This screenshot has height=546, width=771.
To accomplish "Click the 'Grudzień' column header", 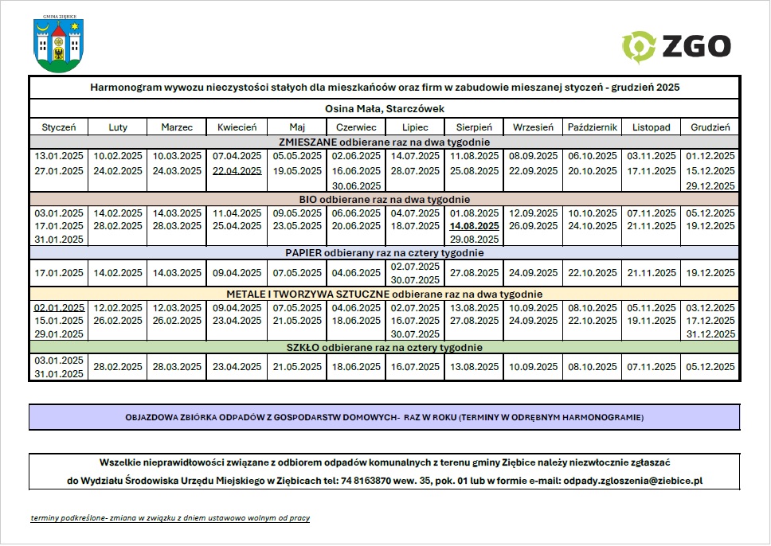I will [710, 127].
